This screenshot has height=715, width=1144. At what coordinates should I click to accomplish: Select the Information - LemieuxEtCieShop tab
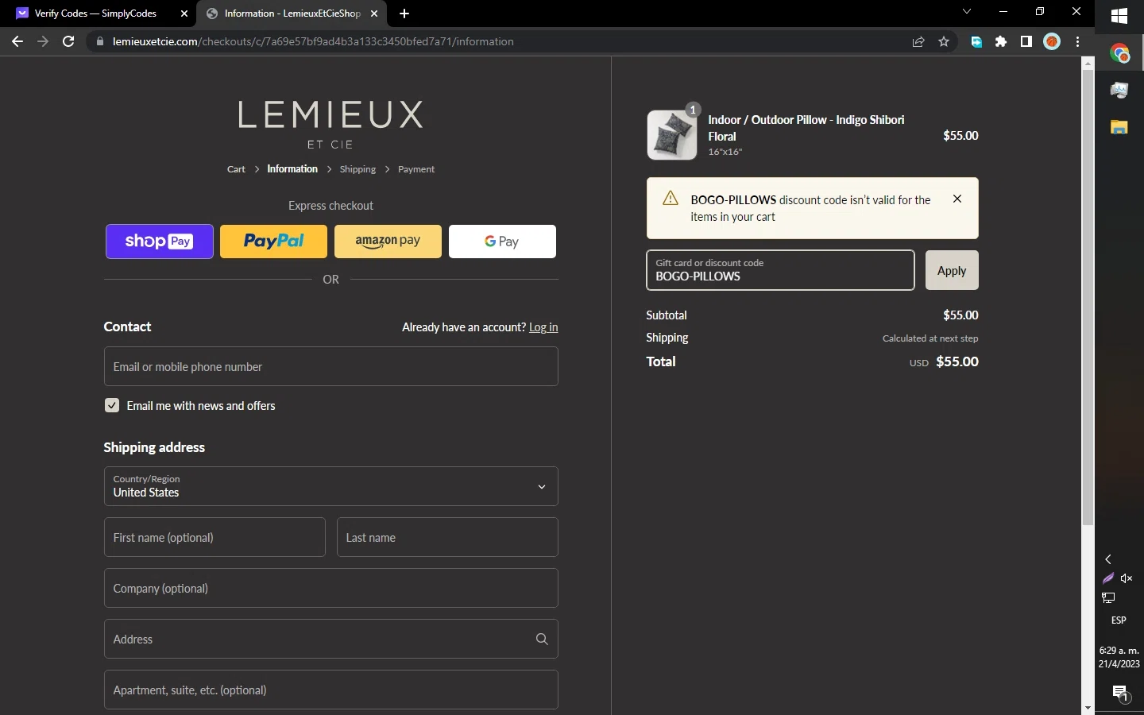click(291, 14)
